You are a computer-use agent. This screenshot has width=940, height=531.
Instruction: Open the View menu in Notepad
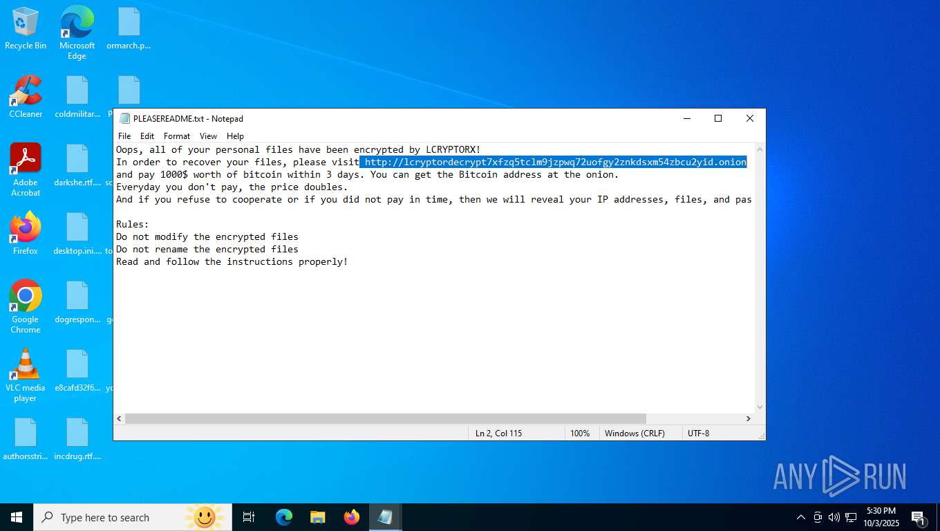click(x=208, y=136)
